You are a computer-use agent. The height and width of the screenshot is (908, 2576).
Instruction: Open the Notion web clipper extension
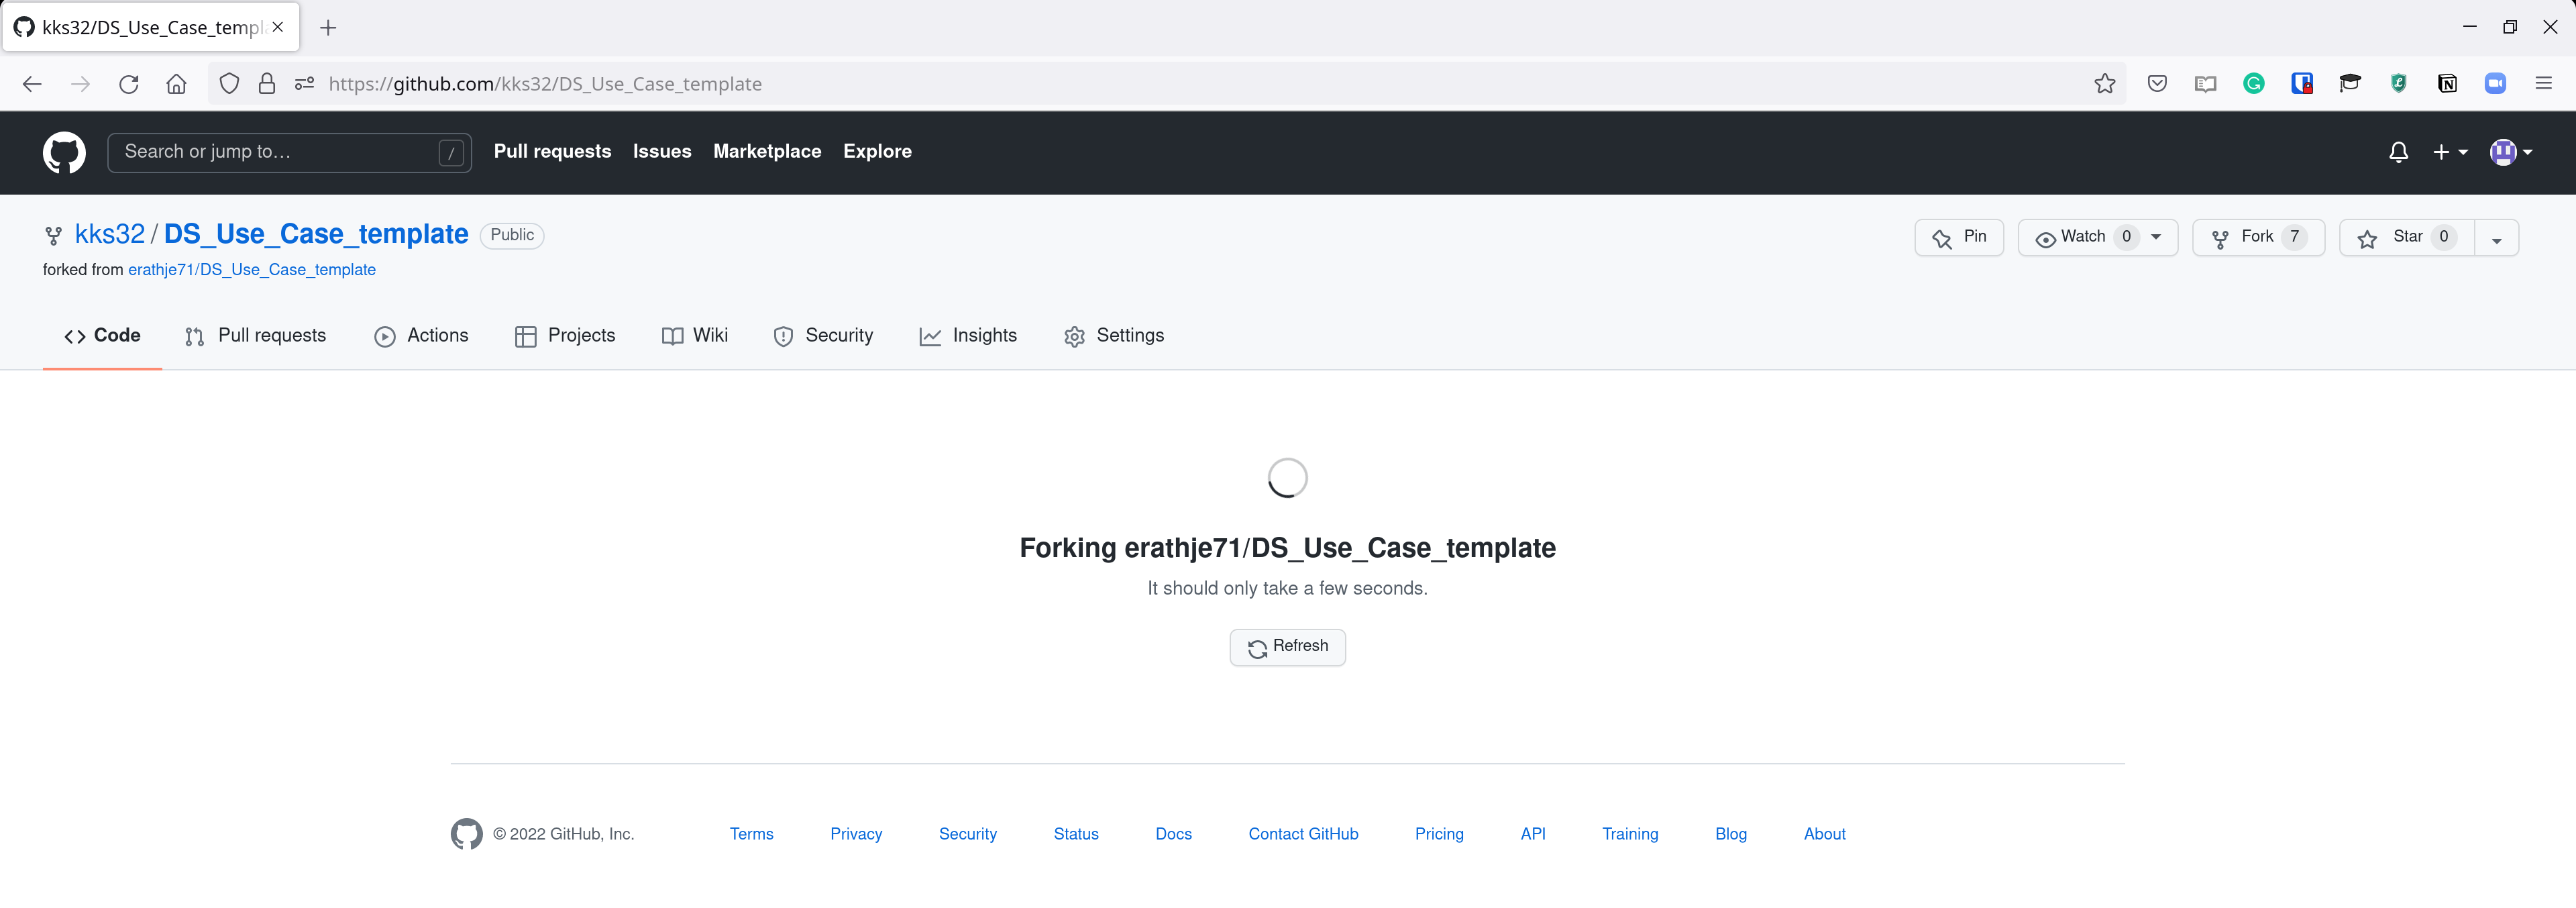(x=2446, y=84)
